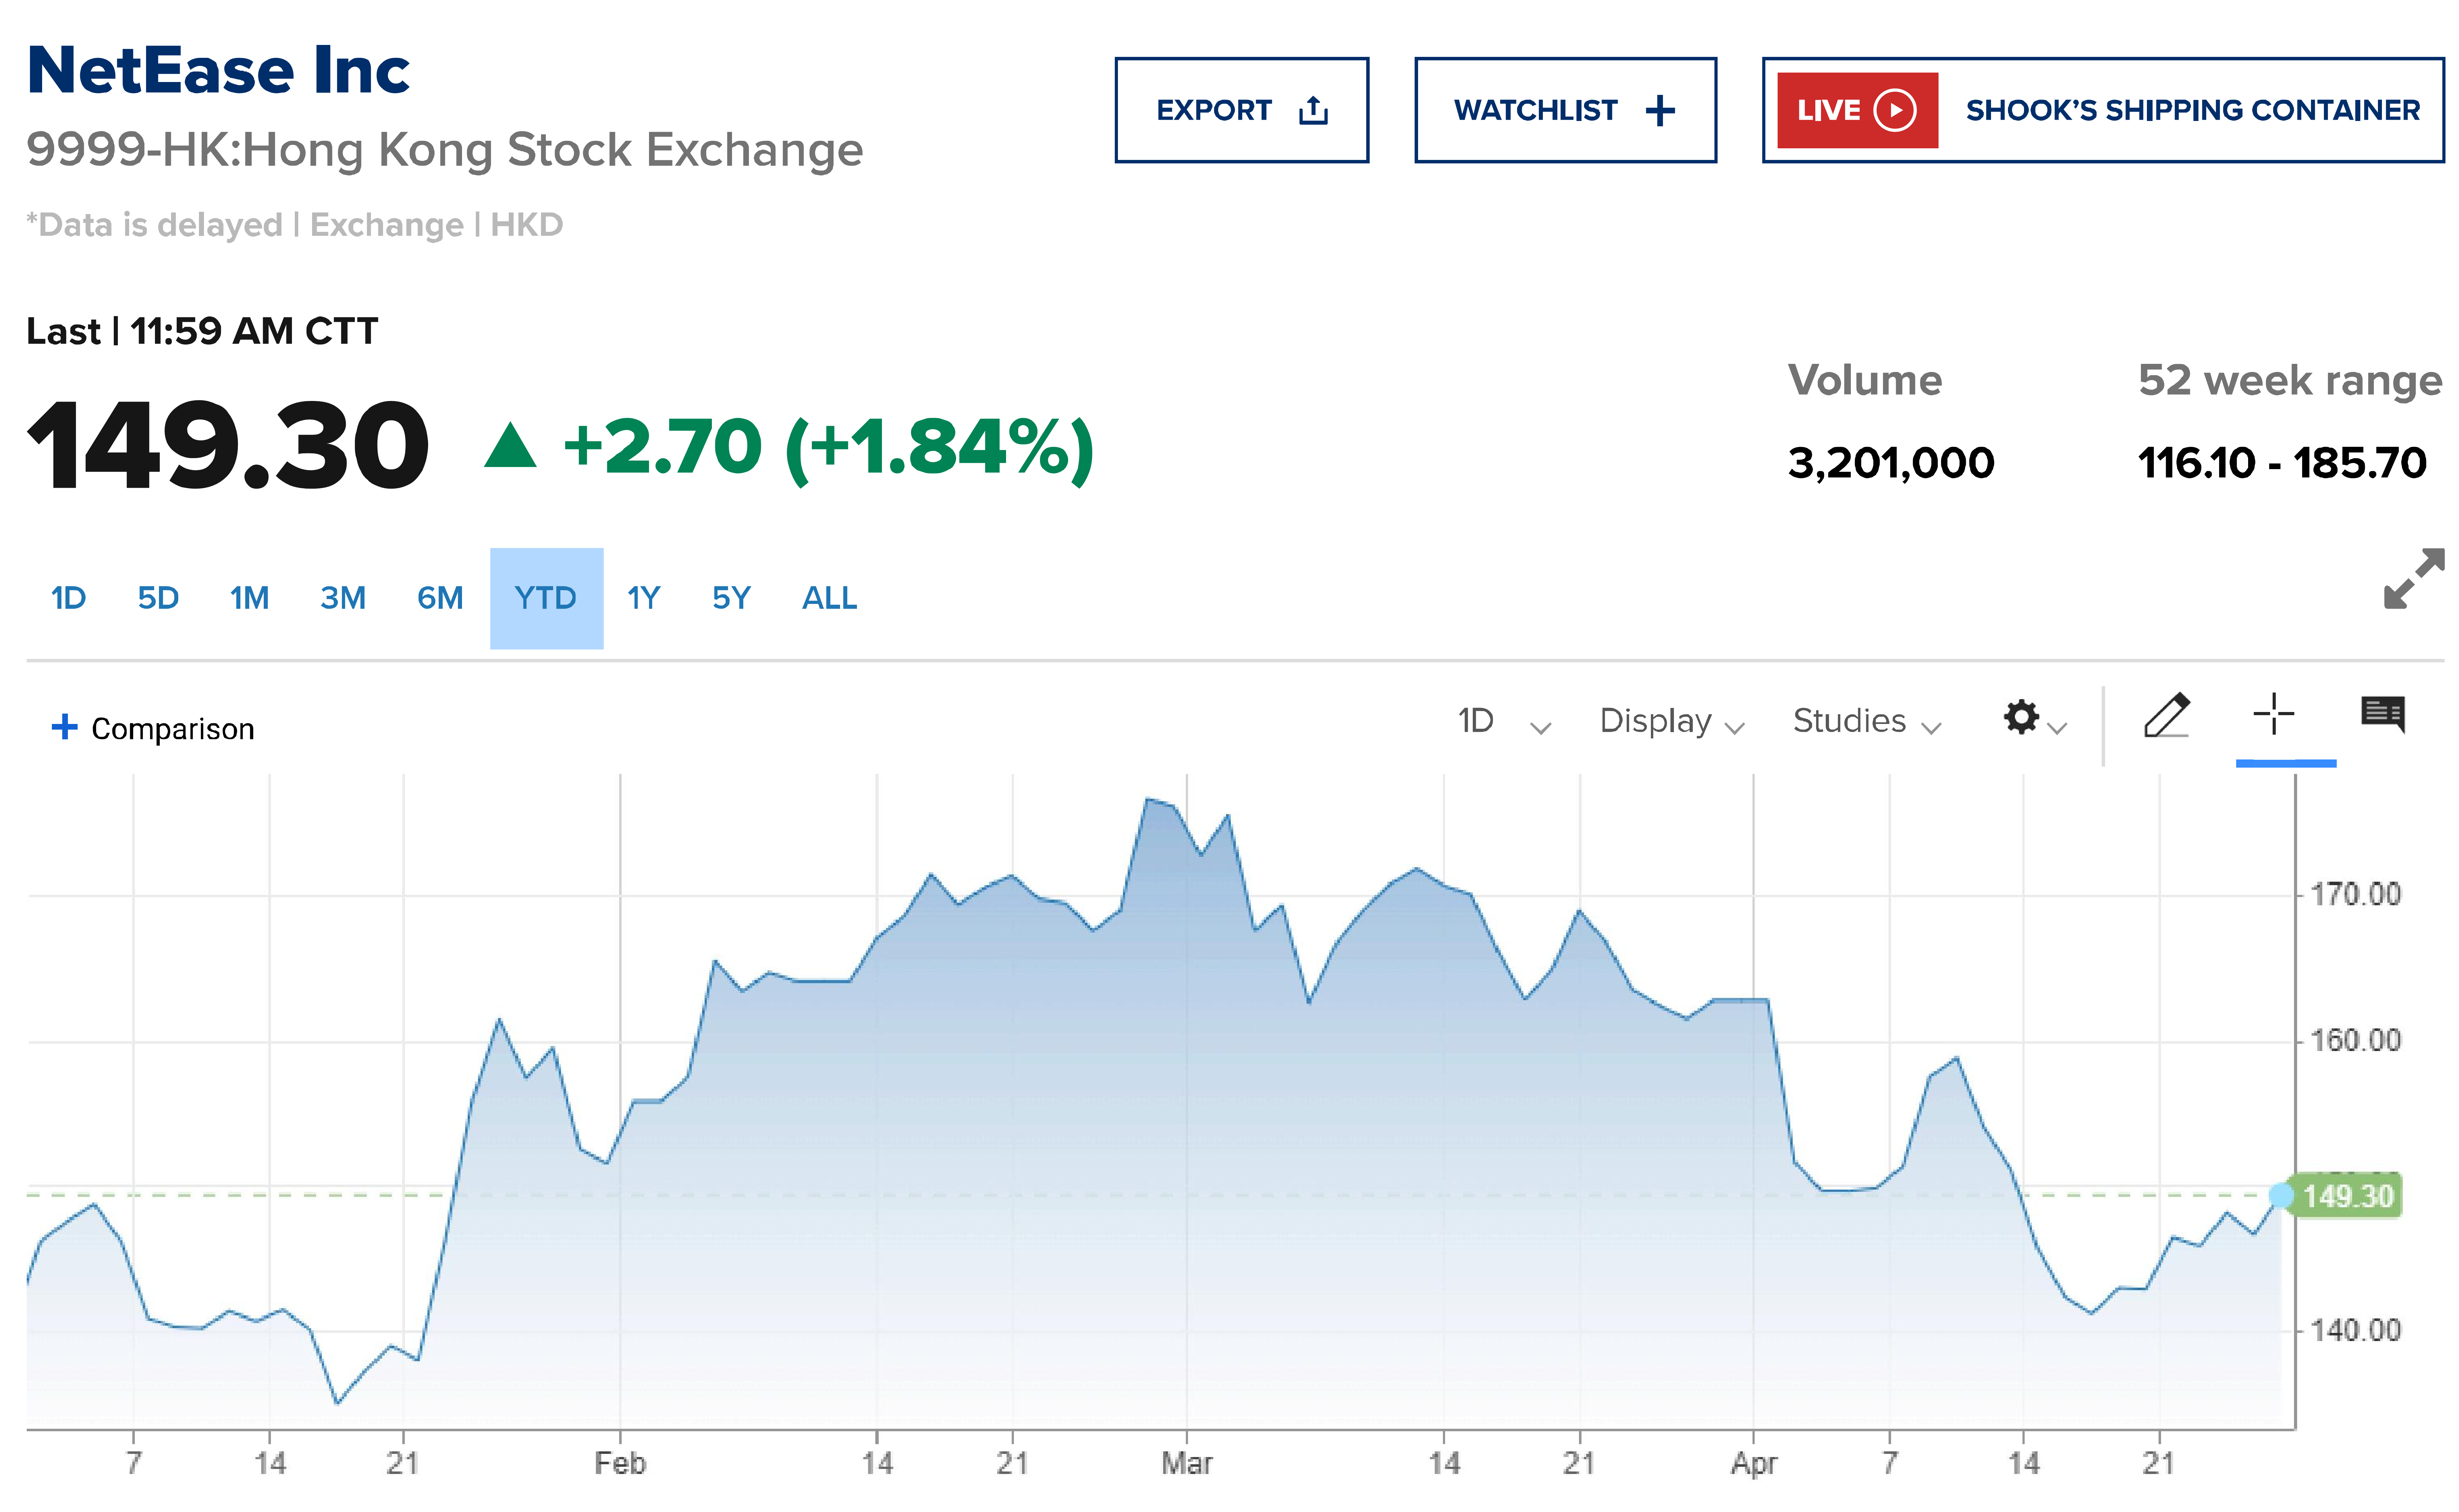Click the live play circle icon
The image size is (2459, 1512).
(x=1895, y=110)
